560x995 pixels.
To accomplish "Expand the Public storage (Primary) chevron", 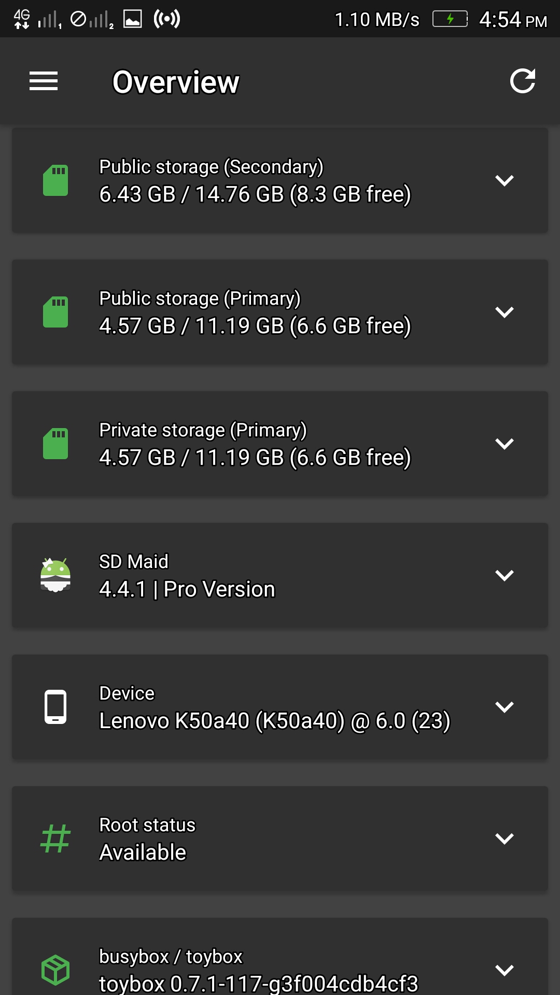I will point(505,312).
